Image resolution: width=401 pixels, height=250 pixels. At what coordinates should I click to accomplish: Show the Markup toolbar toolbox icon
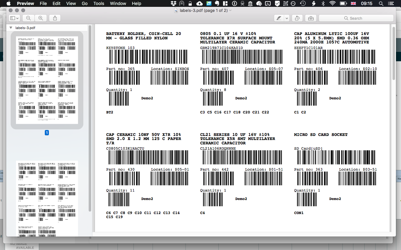(x=311, y=18)
